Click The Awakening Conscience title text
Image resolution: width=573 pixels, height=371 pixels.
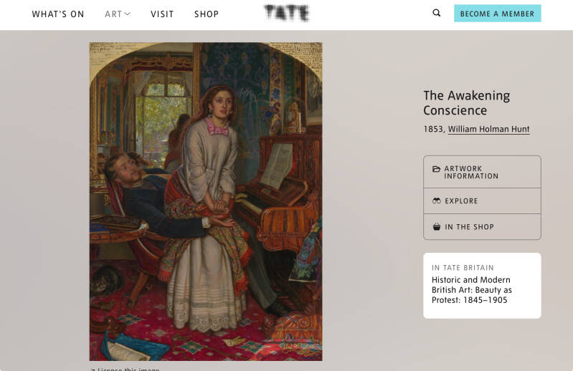click(466, 102)
